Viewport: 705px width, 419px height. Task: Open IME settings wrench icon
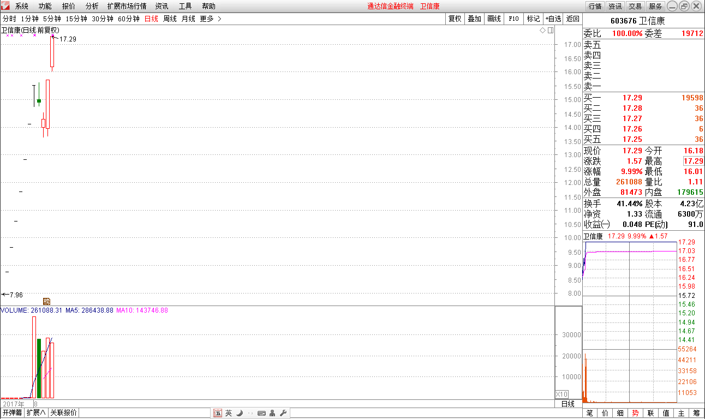pos(283,413)
